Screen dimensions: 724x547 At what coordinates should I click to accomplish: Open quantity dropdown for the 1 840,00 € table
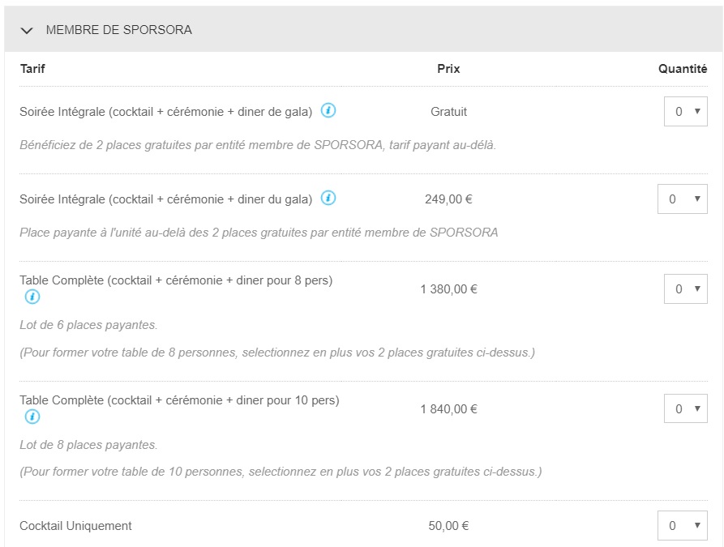(685, 409)
